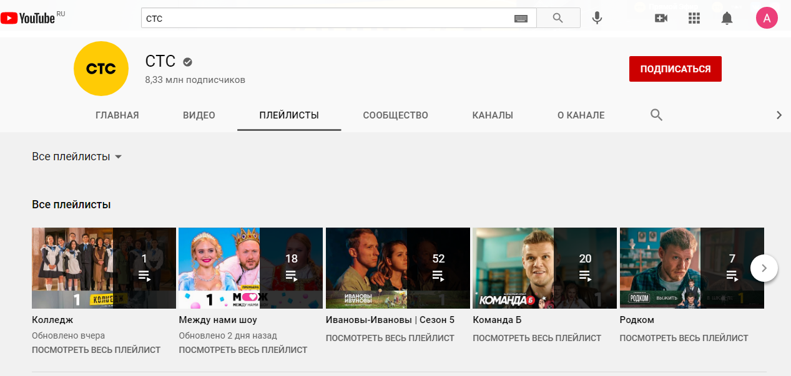The height and width of the screenshot is (376, 791).
Task: Show next playlists with carousel arrow
Action: pos(764,268)
